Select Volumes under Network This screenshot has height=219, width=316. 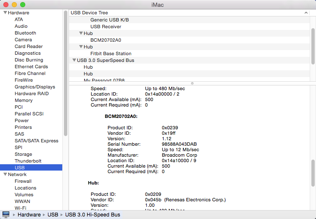(x=24, y=195)
